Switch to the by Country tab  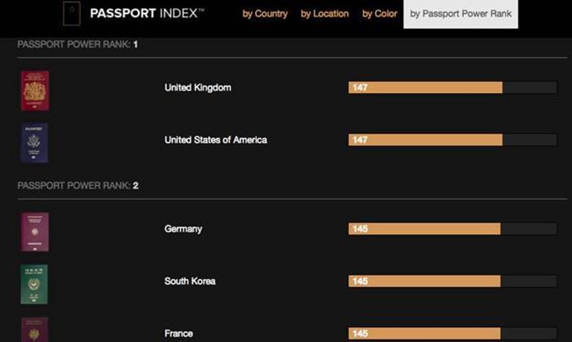(265, 13)
